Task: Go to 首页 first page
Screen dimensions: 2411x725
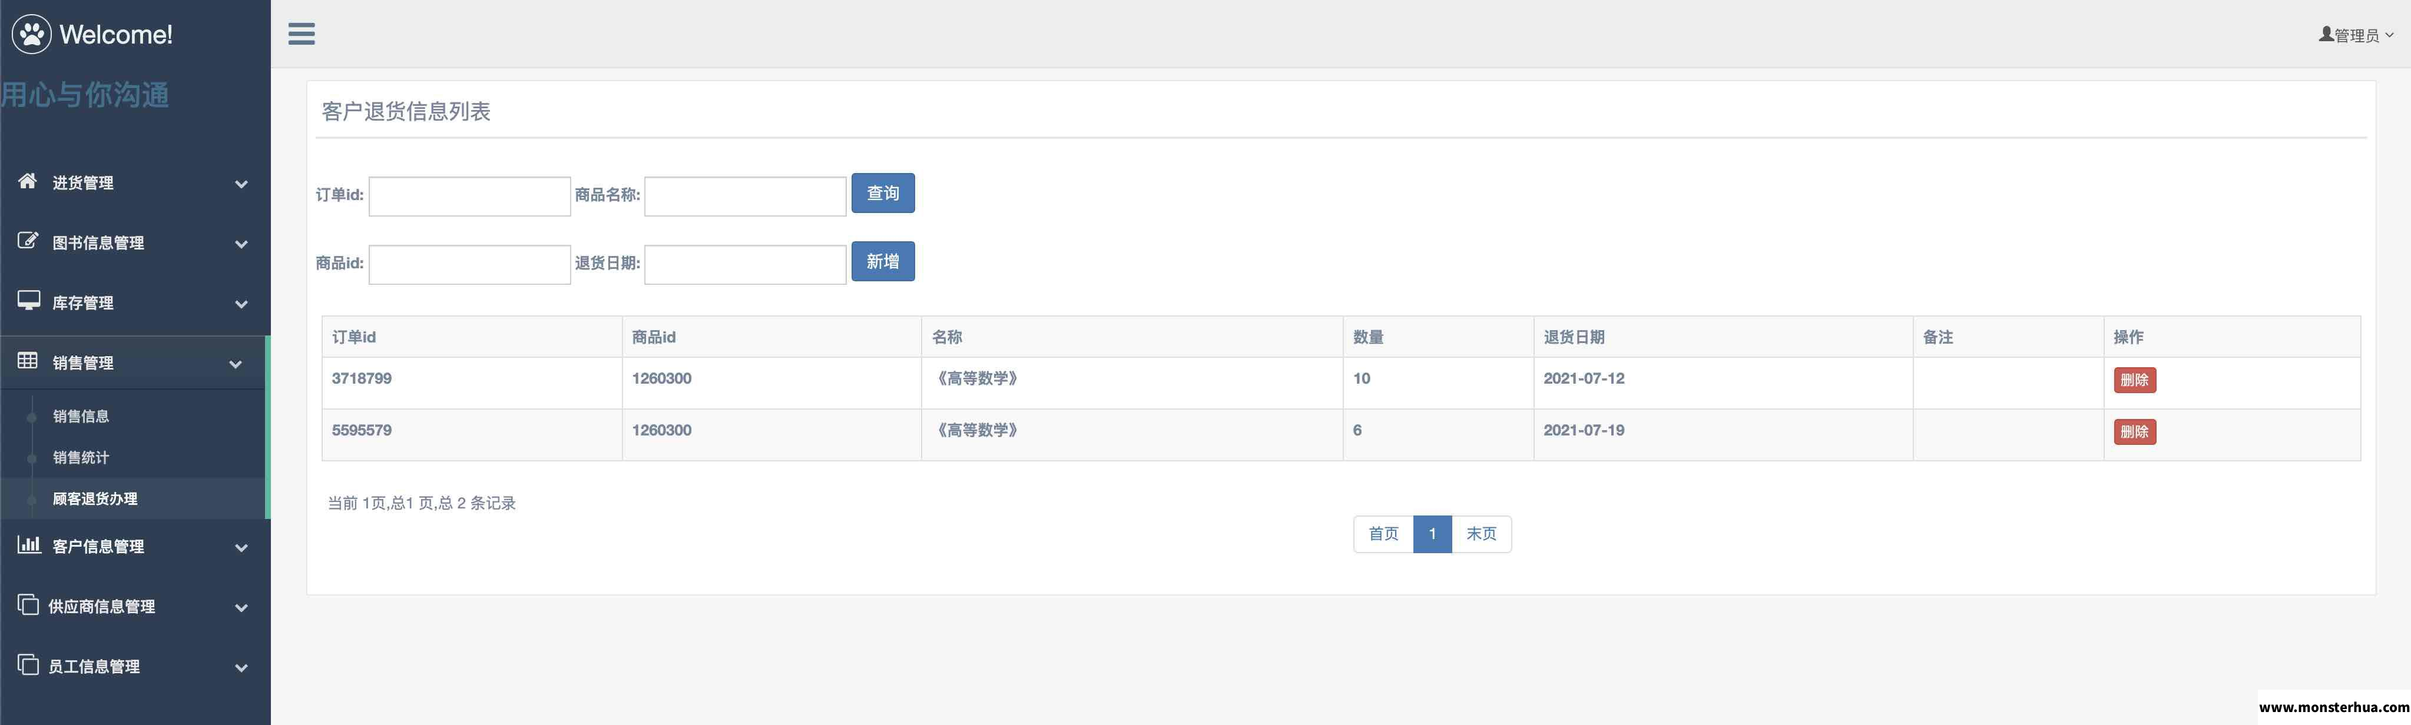Action: coord(1383,534)
